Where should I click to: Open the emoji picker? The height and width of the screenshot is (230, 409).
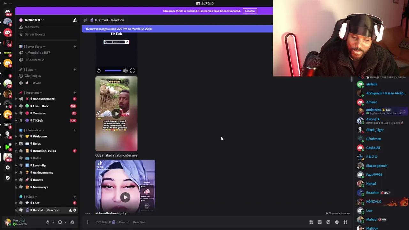pos(337,222)
